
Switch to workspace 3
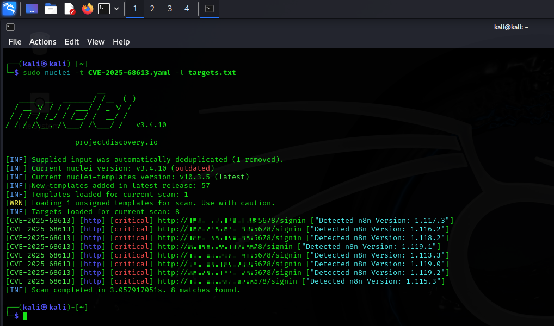pyautogui.click(x=170, y=9)
